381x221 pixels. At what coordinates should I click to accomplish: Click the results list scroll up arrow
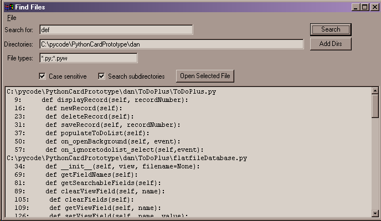pyautogui.click(x=375, y=91)
